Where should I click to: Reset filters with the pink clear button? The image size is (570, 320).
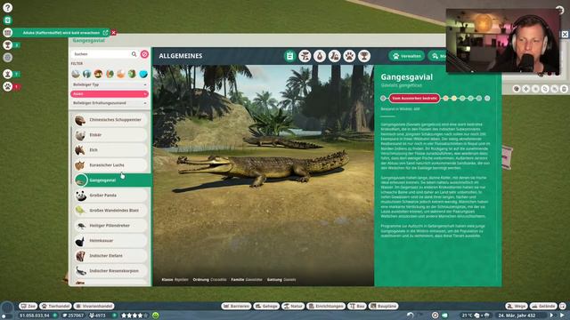pos(144,54)
